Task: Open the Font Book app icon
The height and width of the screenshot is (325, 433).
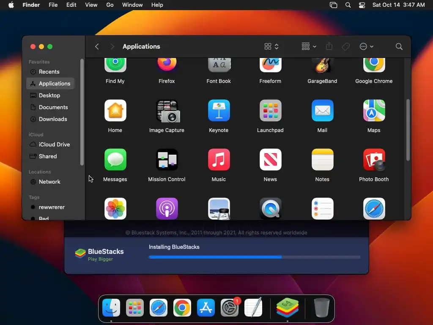Action: pos(219,65)
